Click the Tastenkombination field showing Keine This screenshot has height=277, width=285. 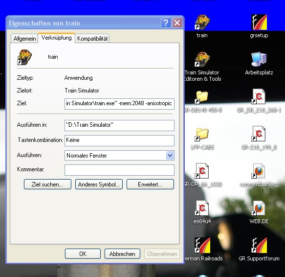tap(119, 140)
